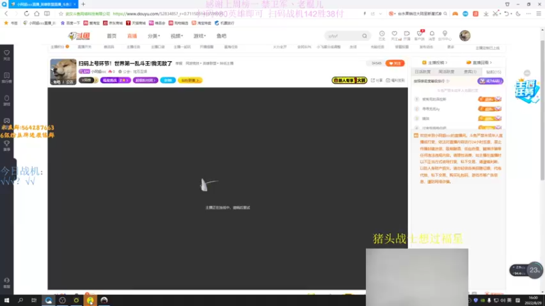Image resolution: width=545 pixels, height=306 pixels.
Task: Focus the Douyu site search box
Action: click(x=343, y=36)
